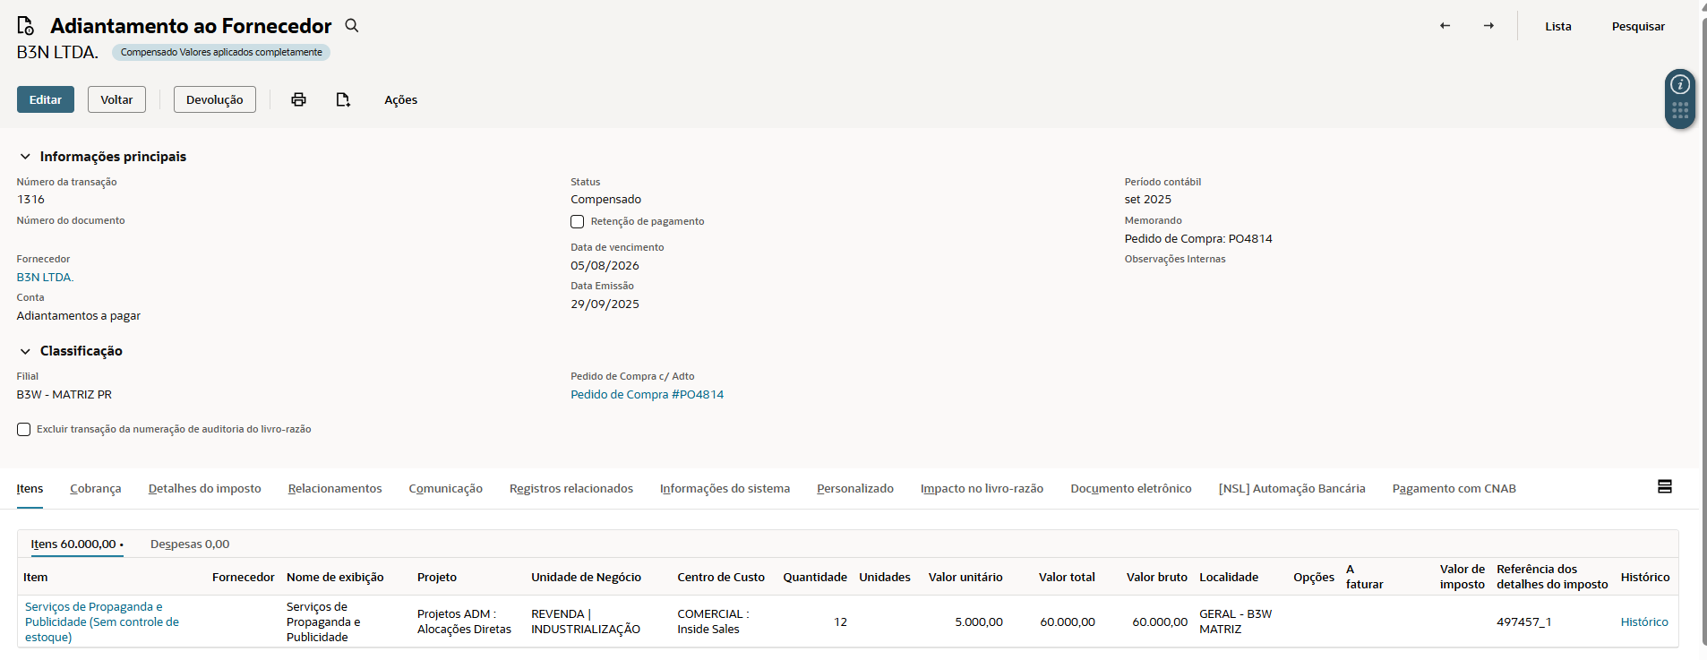The height and width of the screenshot is (660, 1707).
Task: Go to next record with right arrow
Action: coord(1488,26)
